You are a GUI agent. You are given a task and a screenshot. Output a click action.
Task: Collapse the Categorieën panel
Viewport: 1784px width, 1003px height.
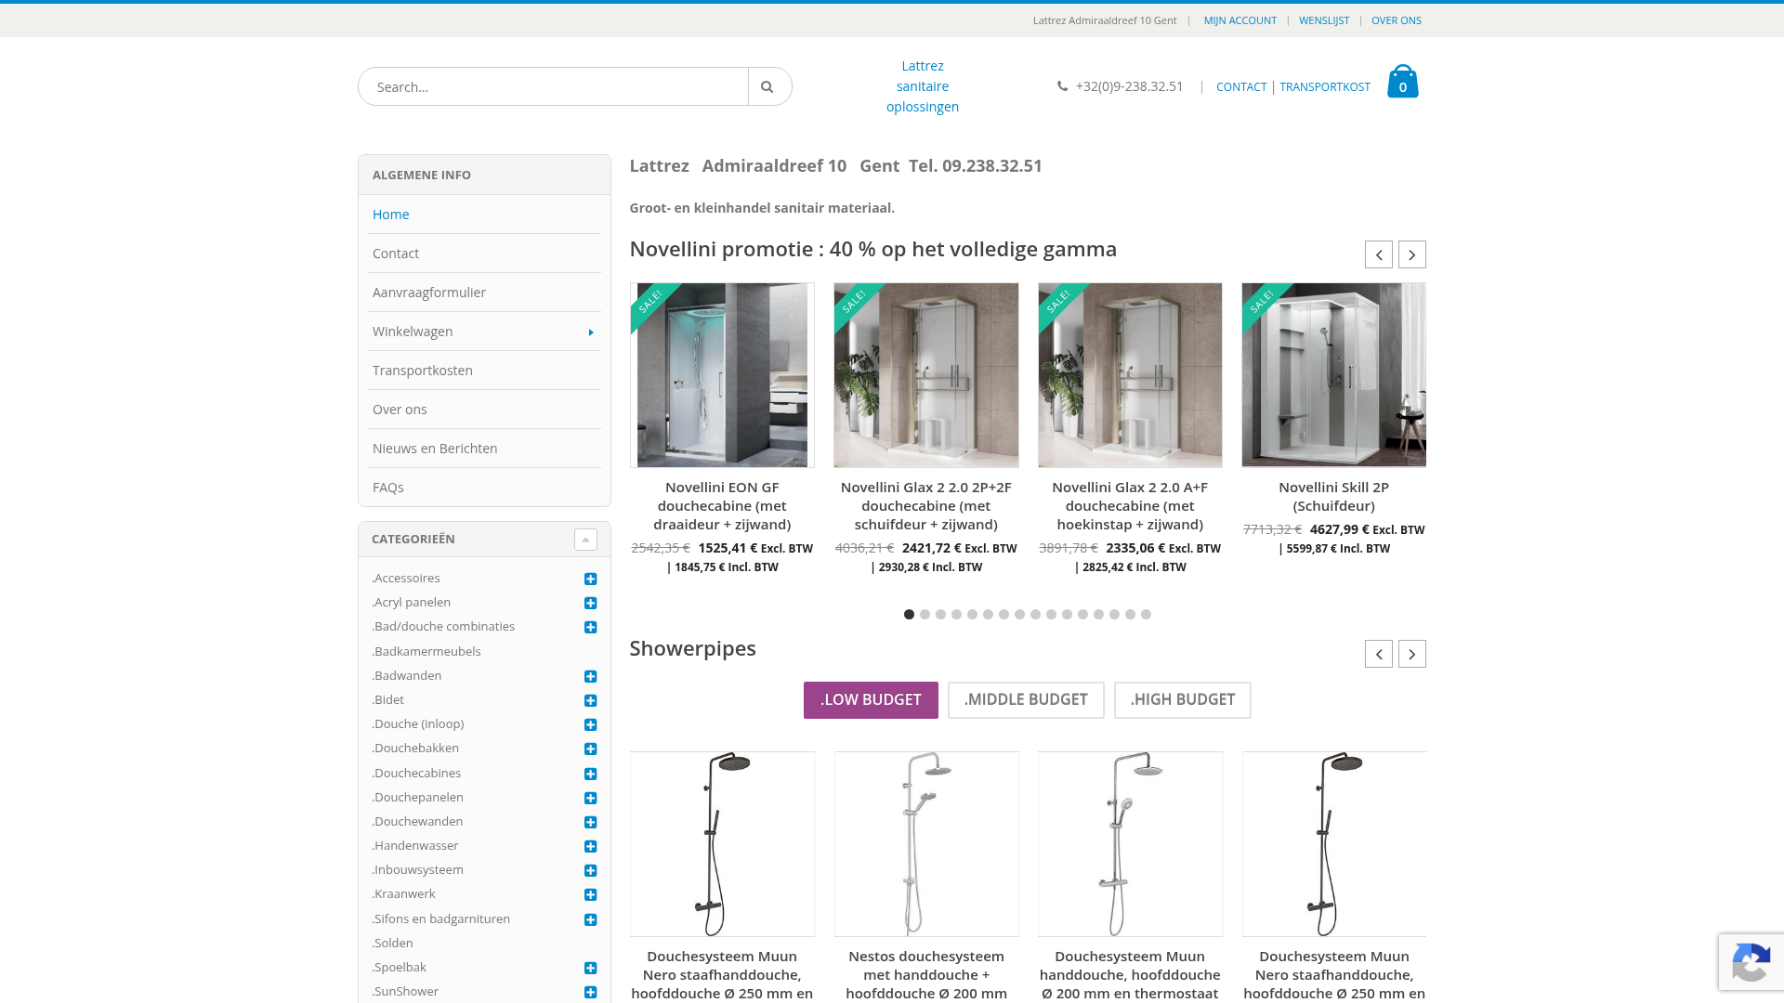[x=585, y=540]
